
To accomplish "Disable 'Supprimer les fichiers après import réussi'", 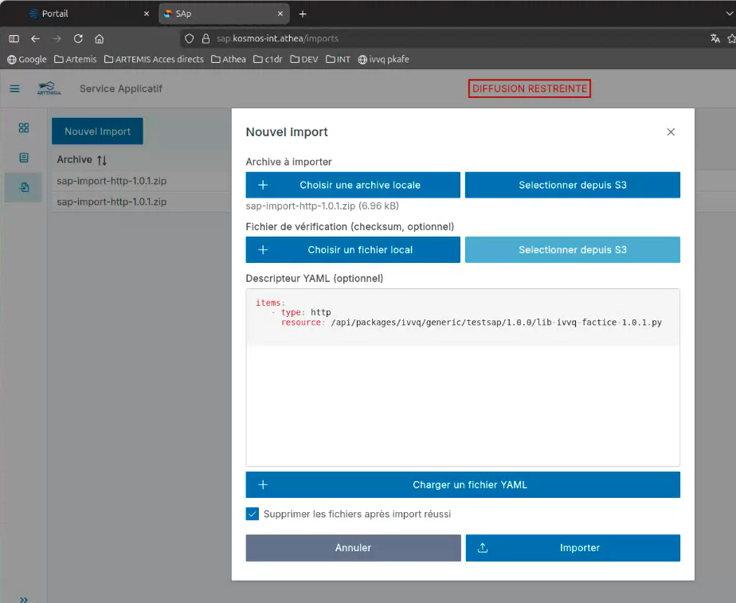I will (x=252, y=514).
